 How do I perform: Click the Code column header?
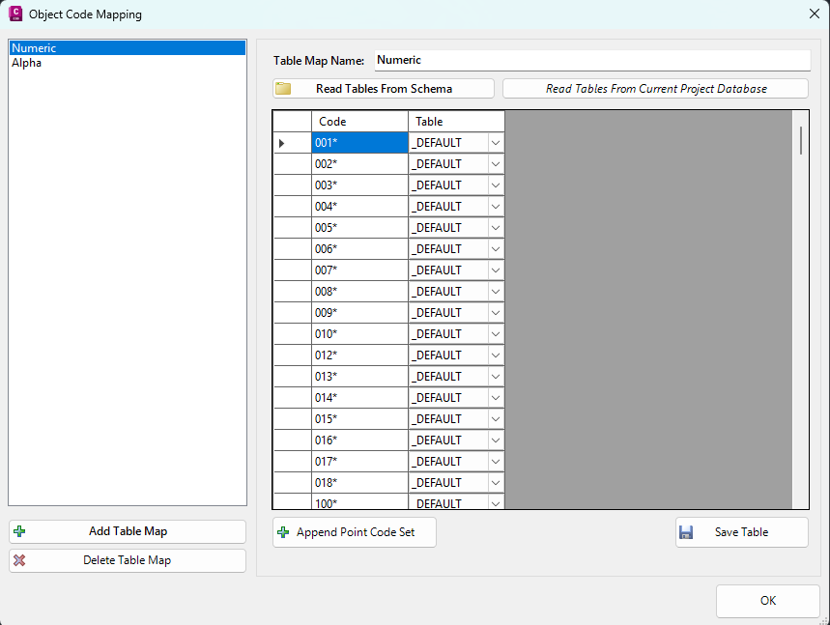click(358, 122)
